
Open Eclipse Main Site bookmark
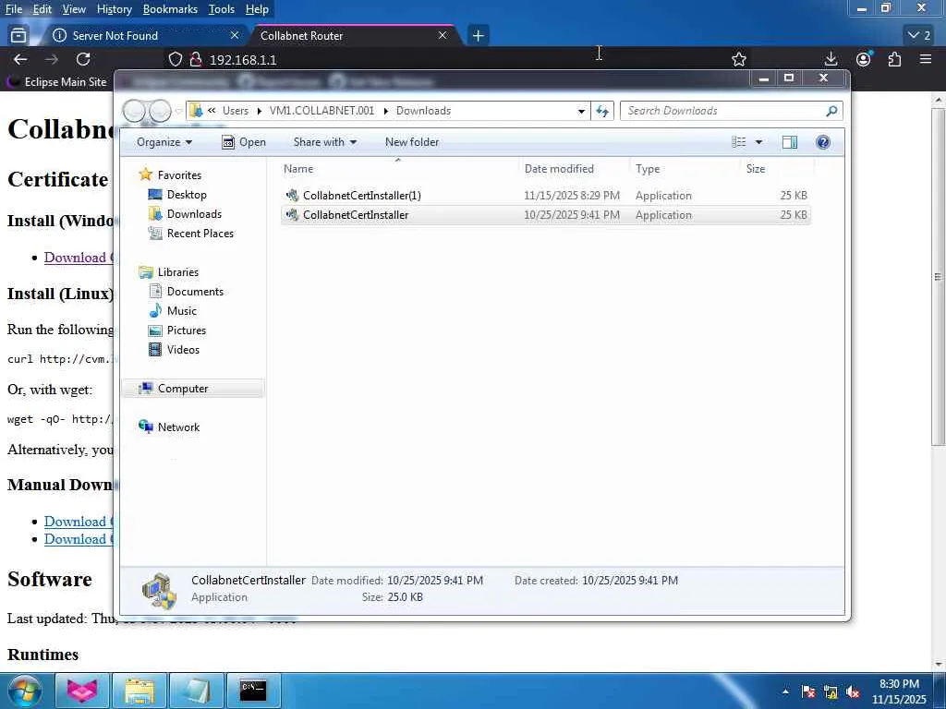pyautogui.click(x=58, y=82)
